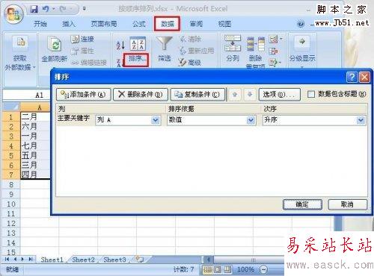Image resolution: width=374 pixels, height=276 pixels.
Task: Open 插入 Insert tab
Action: [69, 24]
